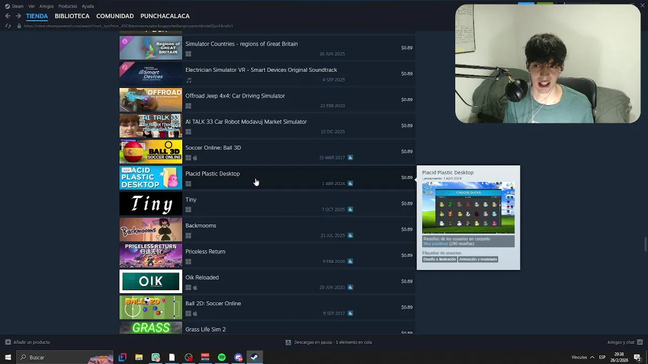Viewport: 648px width, 364px height.
Task: Click the Windows platform icon under Simulator Countries
Action: 188,54
